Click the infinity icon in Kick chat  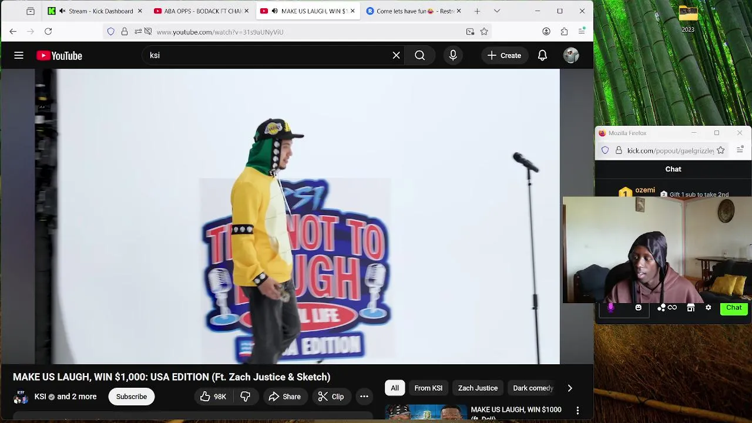point(673,308)
